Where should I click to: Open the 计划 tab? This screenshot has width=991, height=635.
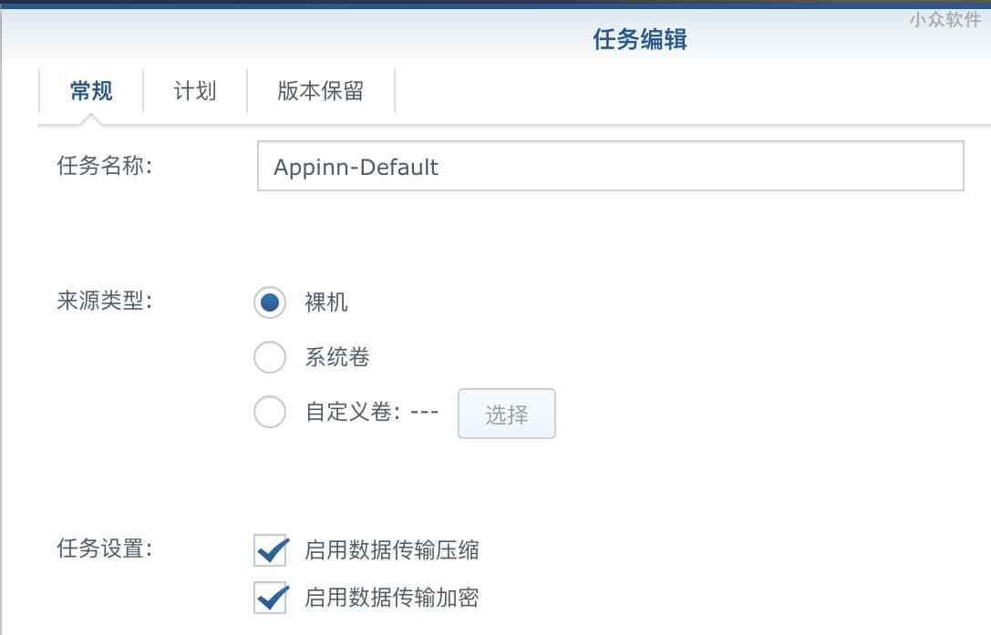pyautogui.click(x=195, y=91)
